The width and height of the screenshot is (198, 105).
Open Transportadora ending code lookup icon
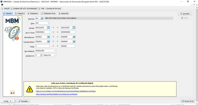(x=74, y=41)
